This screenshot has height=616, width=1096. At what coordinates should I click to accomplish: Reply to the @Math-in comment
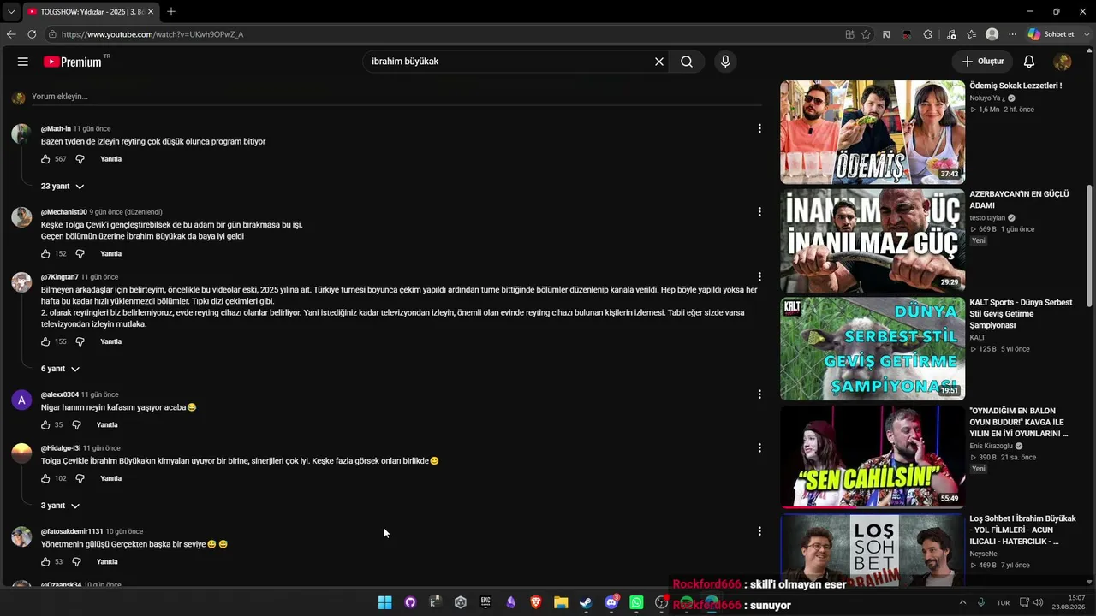pos(110,159)
